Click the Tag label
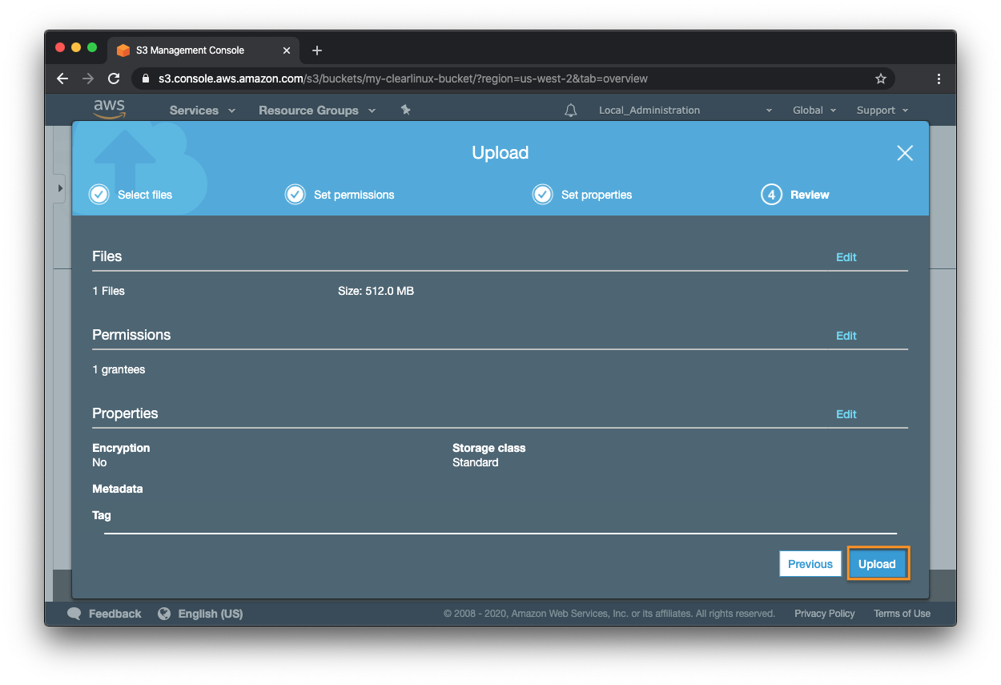This screenshot has height=685, width=1001. tap(102, 515)
